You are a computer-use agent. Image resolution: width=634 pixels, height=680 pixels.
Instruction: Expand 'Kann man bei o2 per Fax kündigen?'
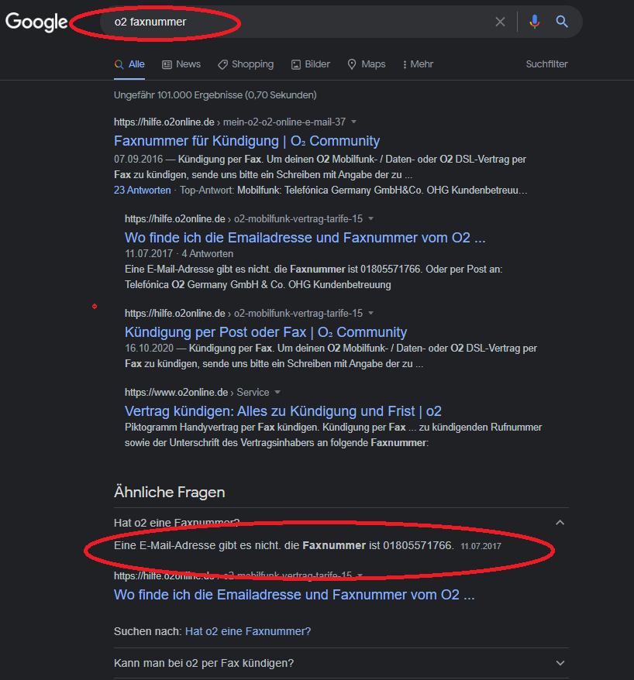pos(341,663)
